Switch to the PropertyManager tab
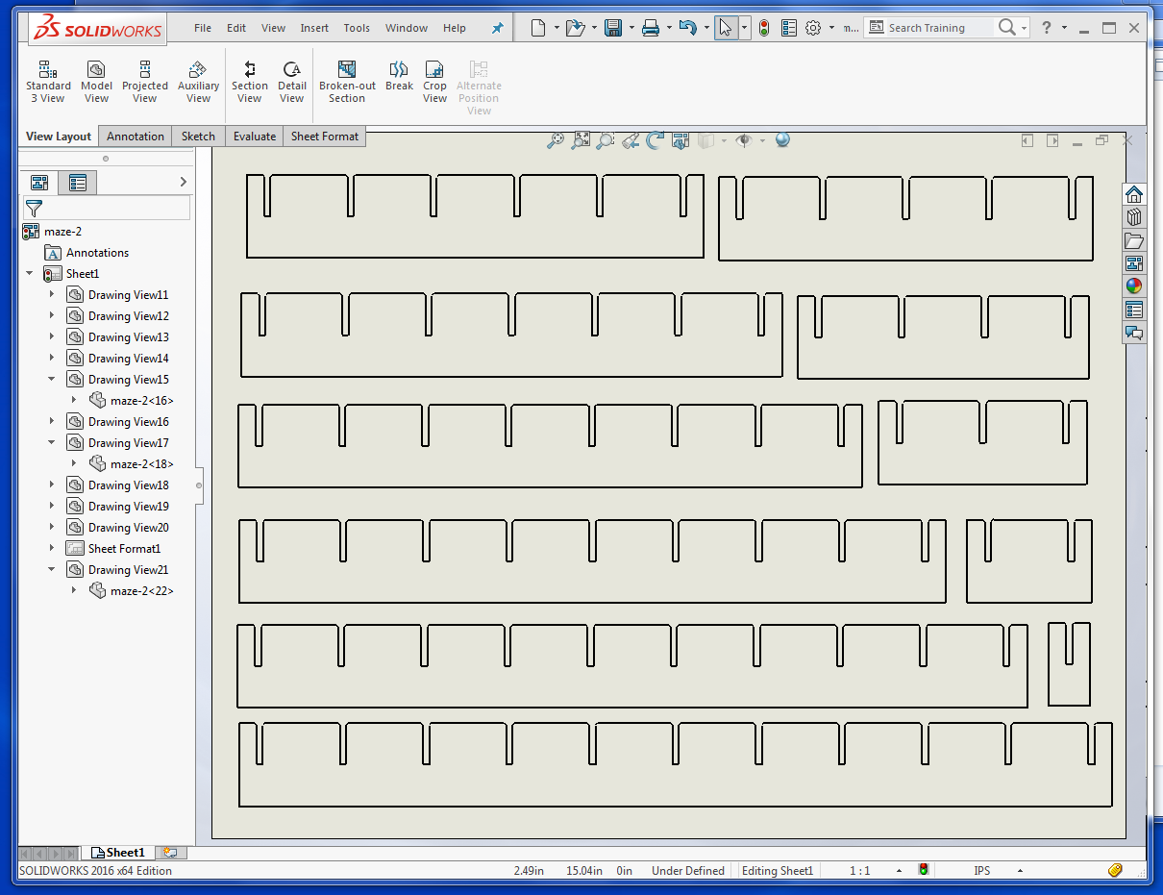Image resolution: width=1163 pixels, height=895 pixels. (x=78, y=183)
